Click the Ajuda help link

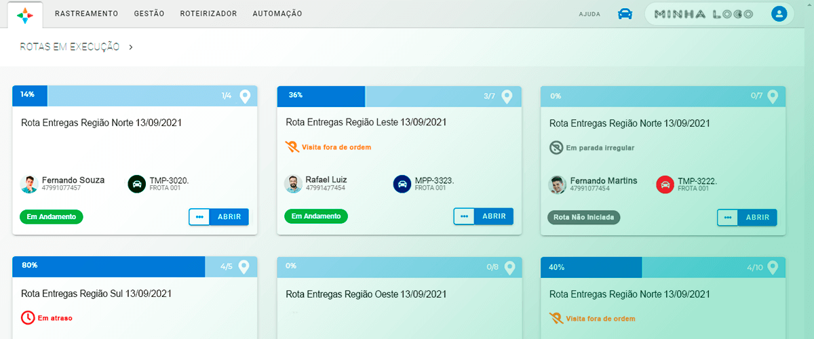589,14
